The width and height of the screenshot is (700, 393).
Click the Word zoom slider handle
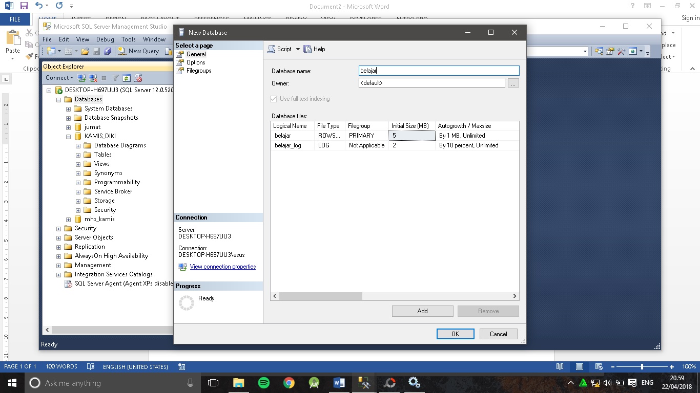[642, 366]
